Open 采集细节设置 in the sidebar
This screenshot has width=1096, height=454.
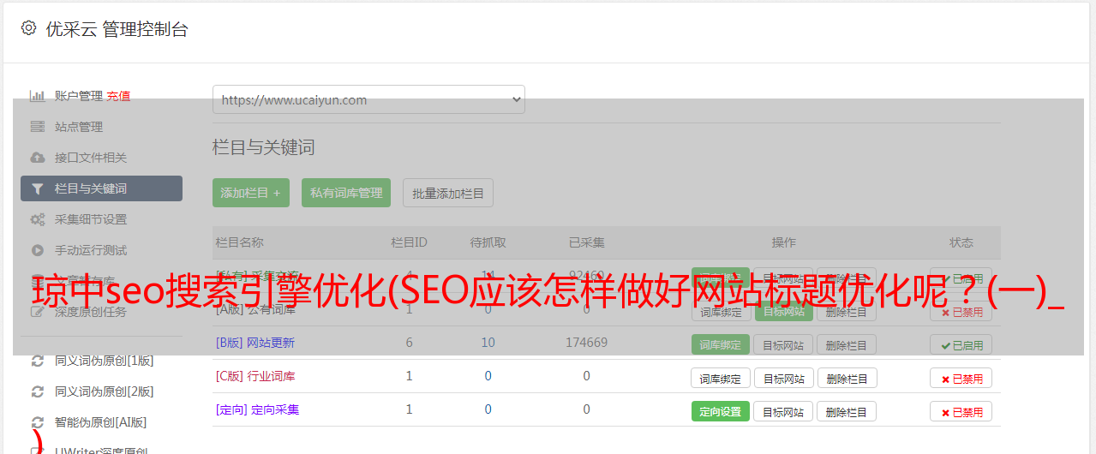coord(91,219)
